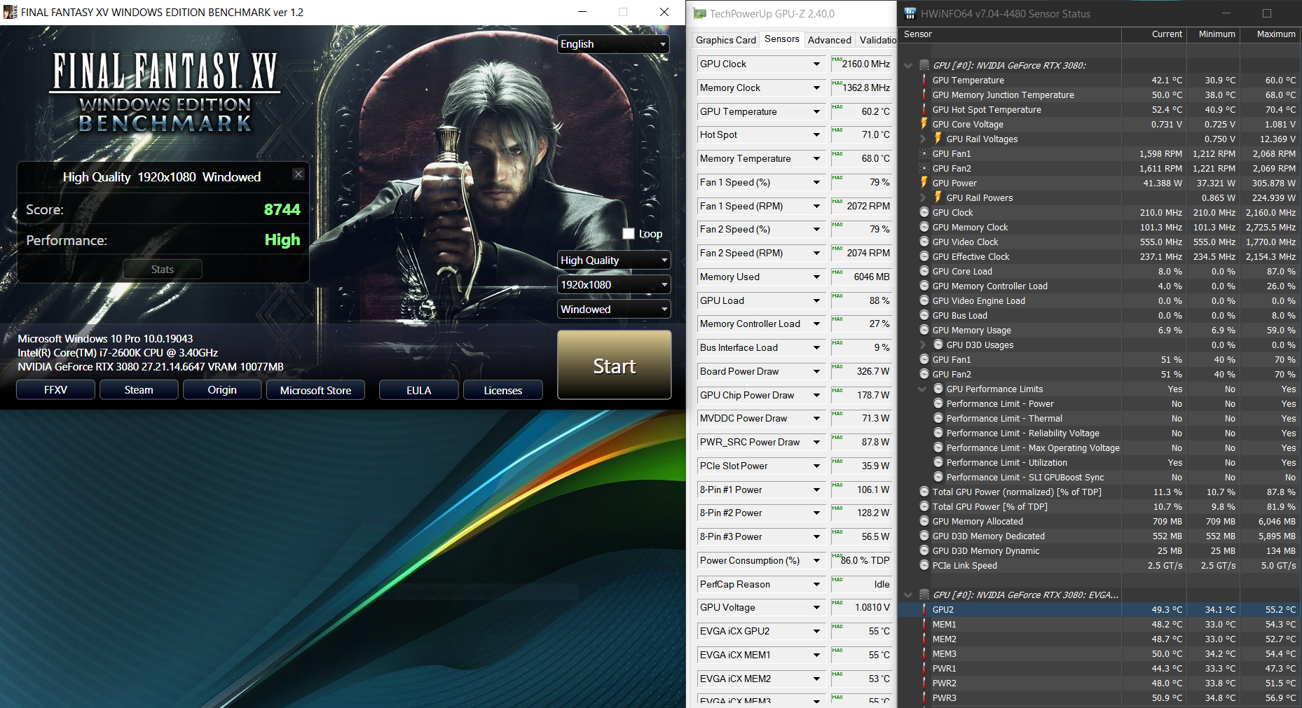Switch to the Graphics Card tab
This screenshot has width=1302, height=708.
(x=725, y=40)
